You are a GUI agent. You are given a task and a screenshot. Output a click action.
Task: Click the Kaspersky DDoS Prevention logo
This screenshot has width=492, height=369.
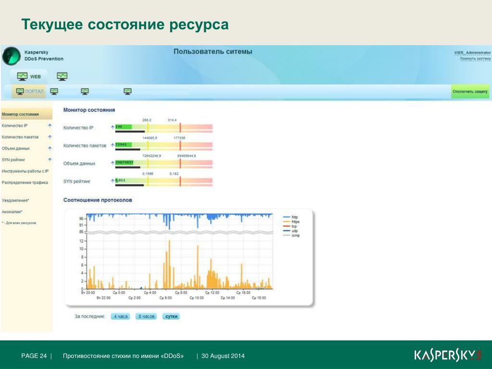pyautogui.click(x=12, y=56)
